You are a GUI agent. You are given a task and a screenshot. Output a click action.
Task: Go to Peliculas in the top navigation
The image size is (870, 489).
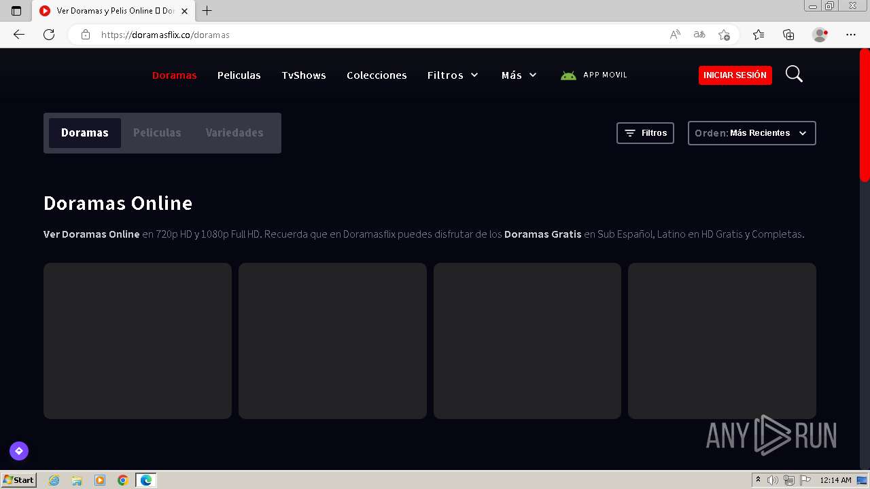pos(239,75)
